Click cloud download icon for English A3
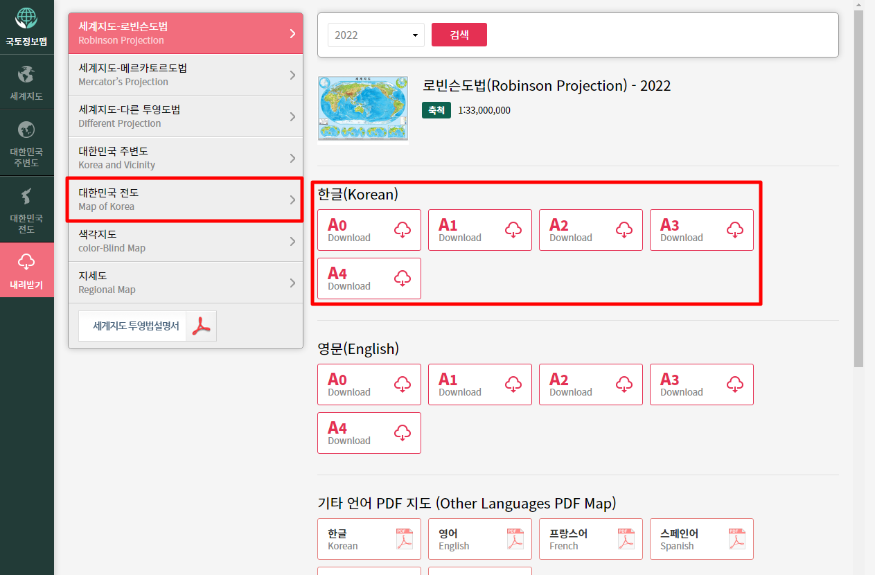This screenshot has width=875, height=575. 735,384
